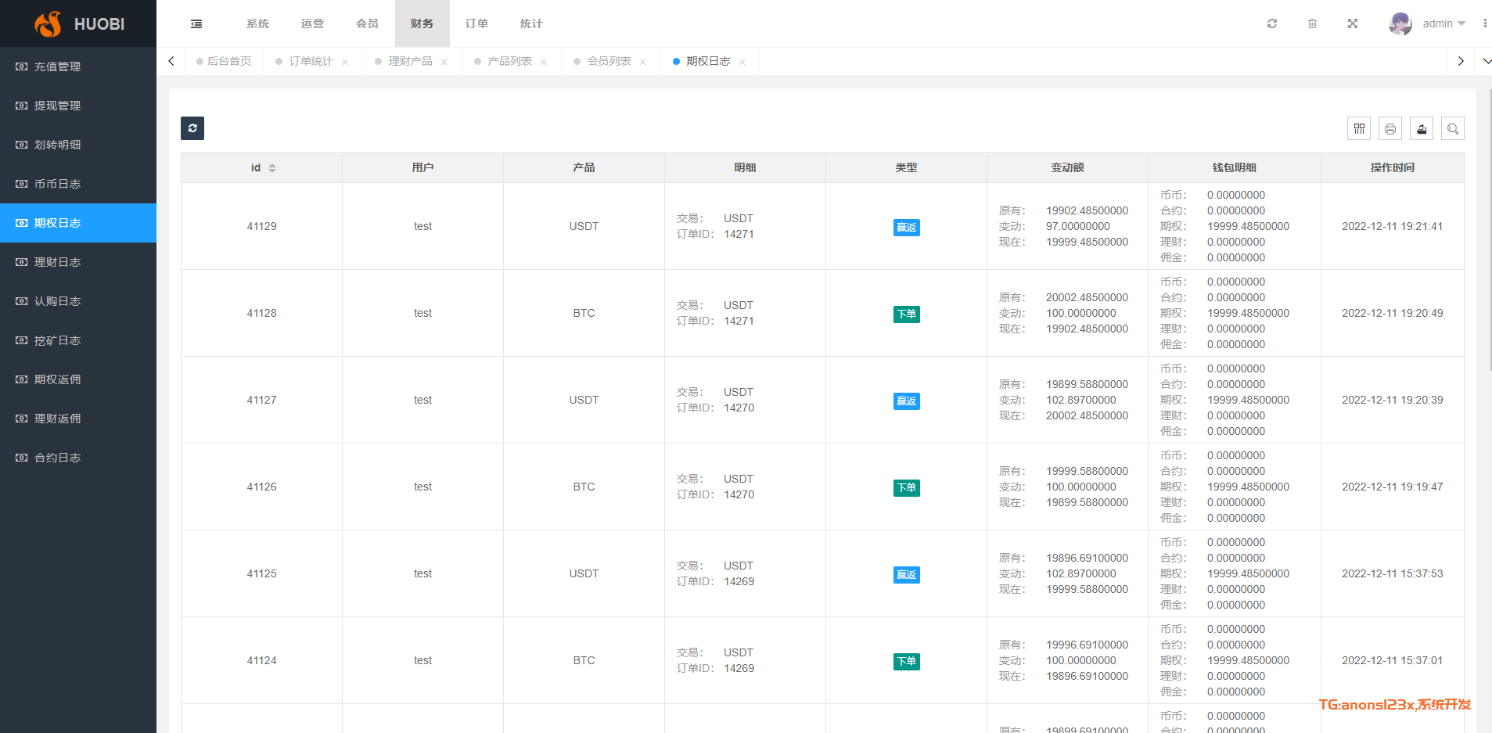Screen dimensions: 1492x733
Task: Export the table data icon
Action: pos(1422,128)
